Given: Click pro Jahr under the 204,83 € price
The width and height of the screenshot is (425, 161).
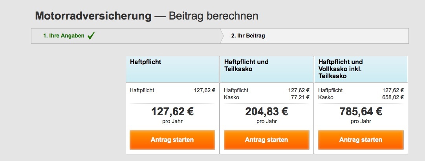Looking at the screenshot, I should (266, 121).
